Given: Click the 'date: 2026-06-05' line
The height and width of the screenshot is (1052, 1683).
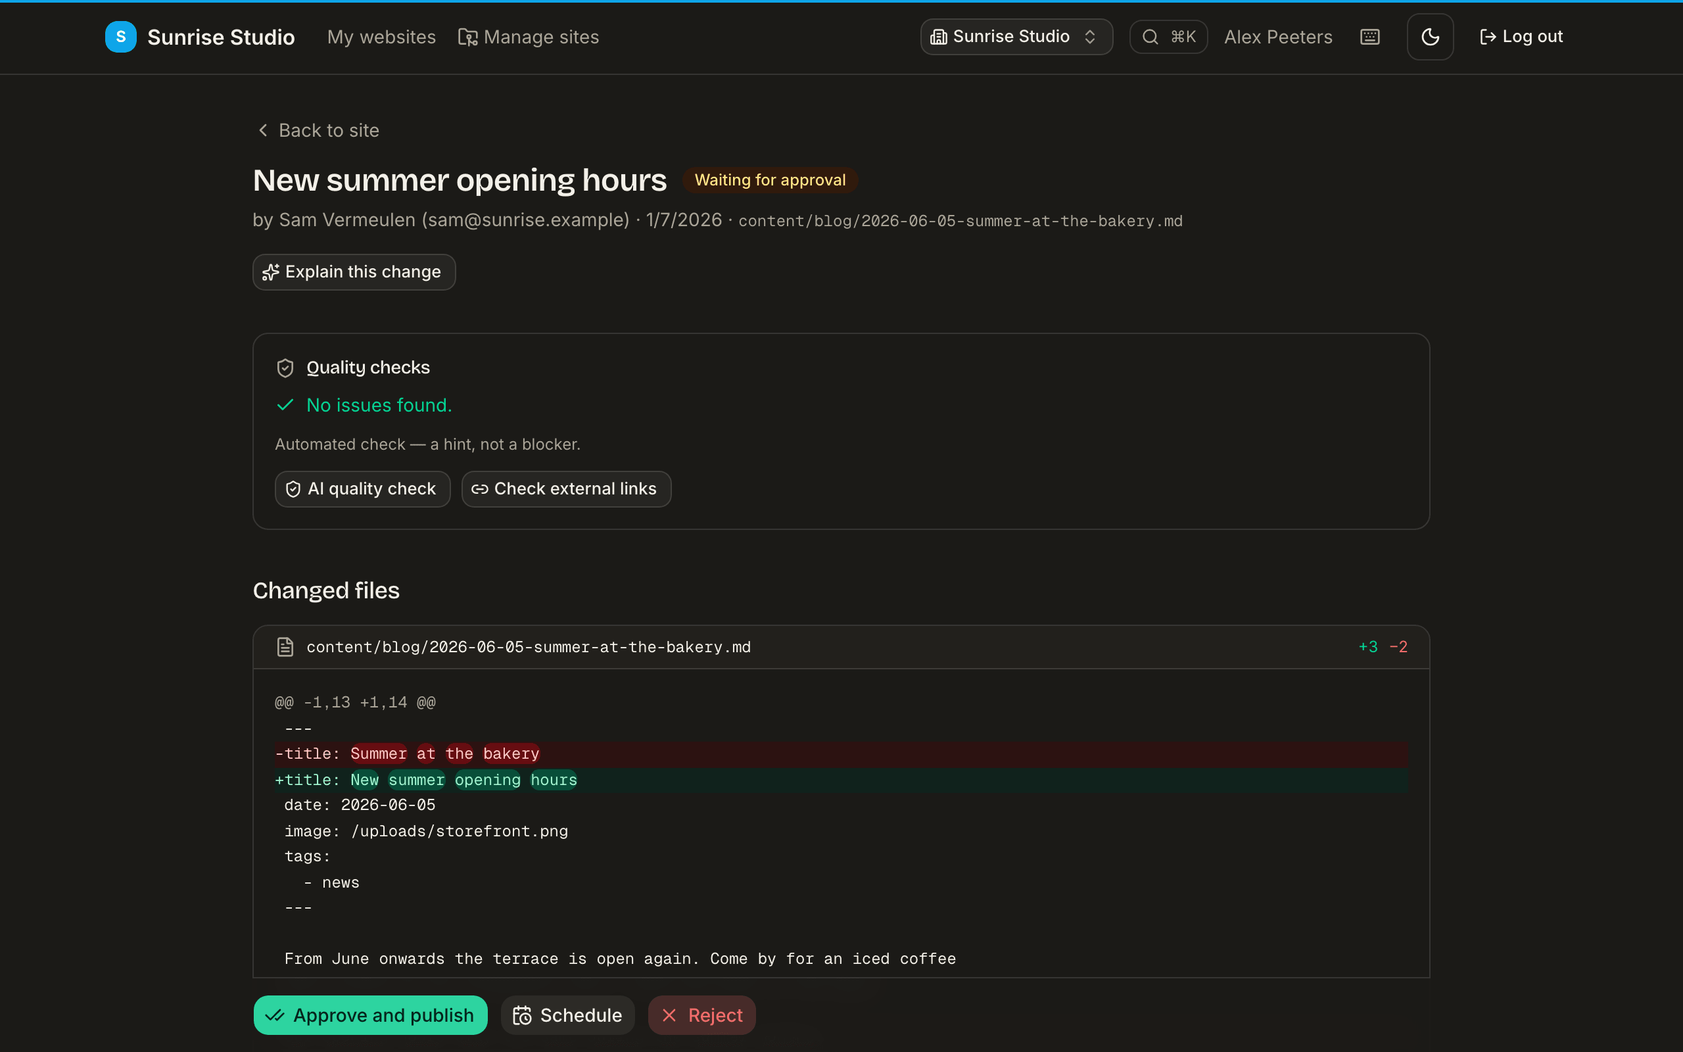Looking at the screenshot, I should tap(841, 805).
